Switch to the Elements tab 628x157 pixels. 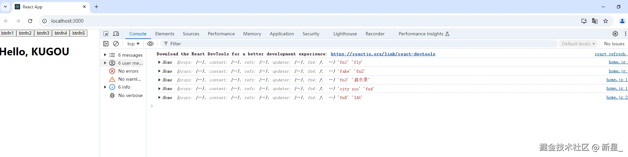pyautogui.click(x=165, y=34)
